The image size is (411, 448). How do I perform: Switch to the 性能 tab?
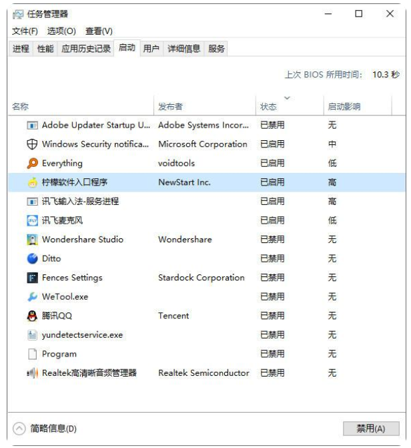click(45, 49)
